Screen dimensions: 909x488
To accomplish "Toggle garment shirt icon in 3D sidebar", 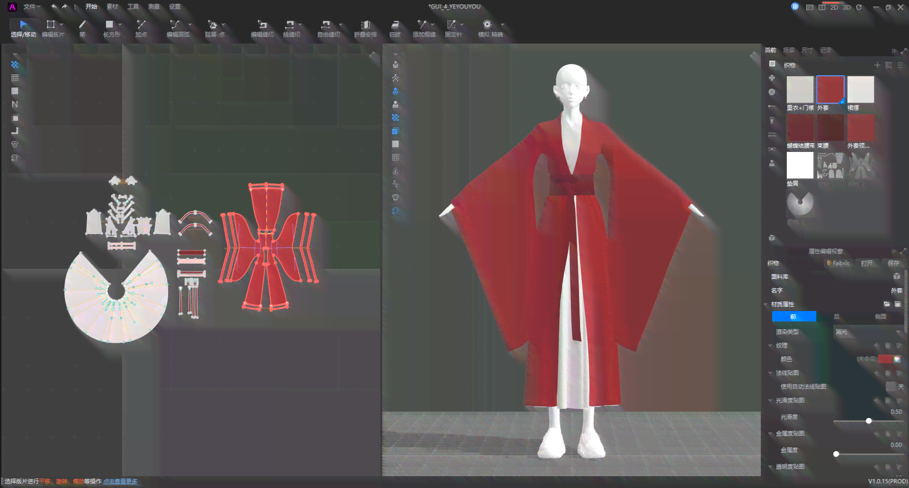I will tap(395, 197).
